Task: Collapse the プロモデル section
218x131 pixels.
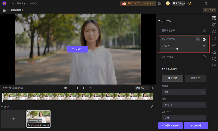Action: 159,21
